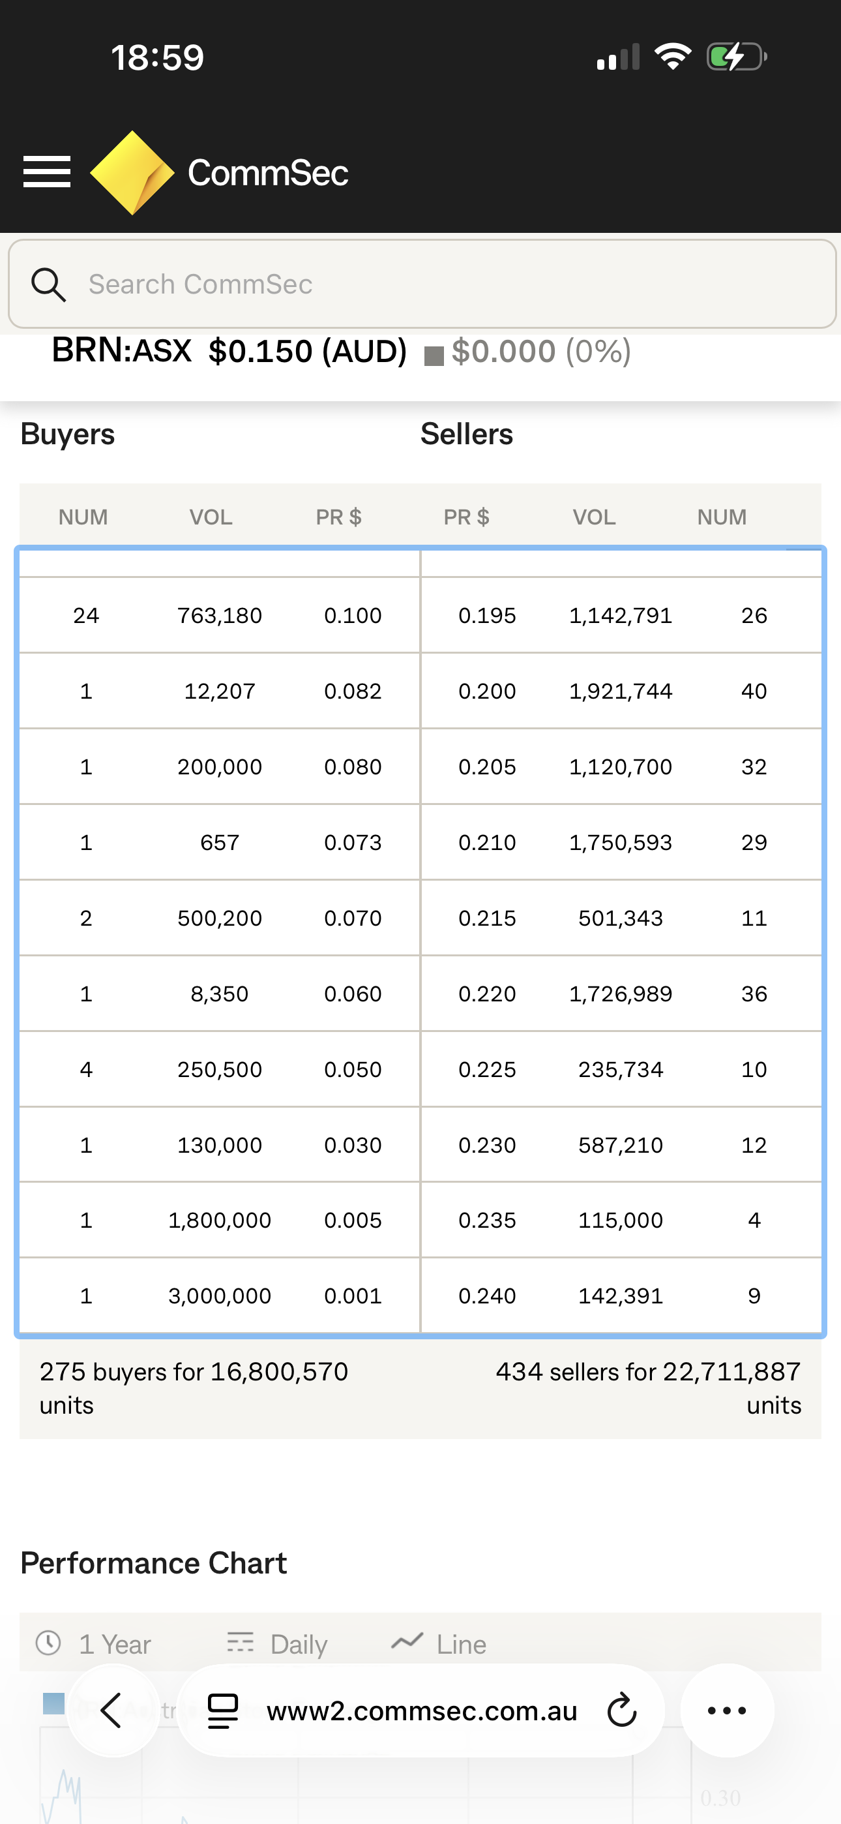
Task: Tap the battery status icon
Action: 736,57
